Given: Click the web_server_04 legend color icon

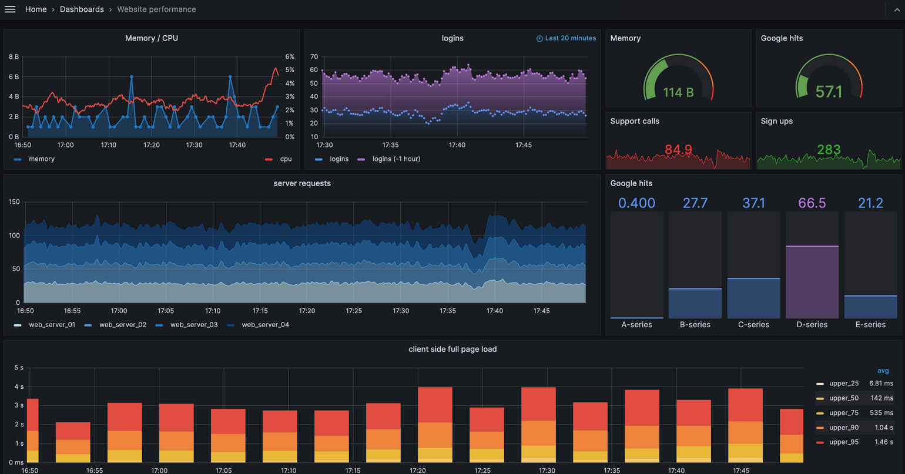Looking at the screenshot, I should [x=230, y=325].
